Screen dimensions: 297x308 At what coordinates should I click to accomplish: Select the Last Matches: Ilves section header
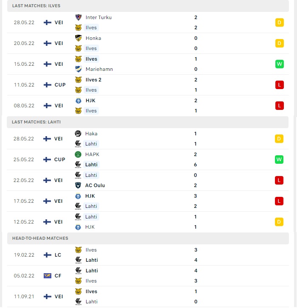(x=148, y=6)
